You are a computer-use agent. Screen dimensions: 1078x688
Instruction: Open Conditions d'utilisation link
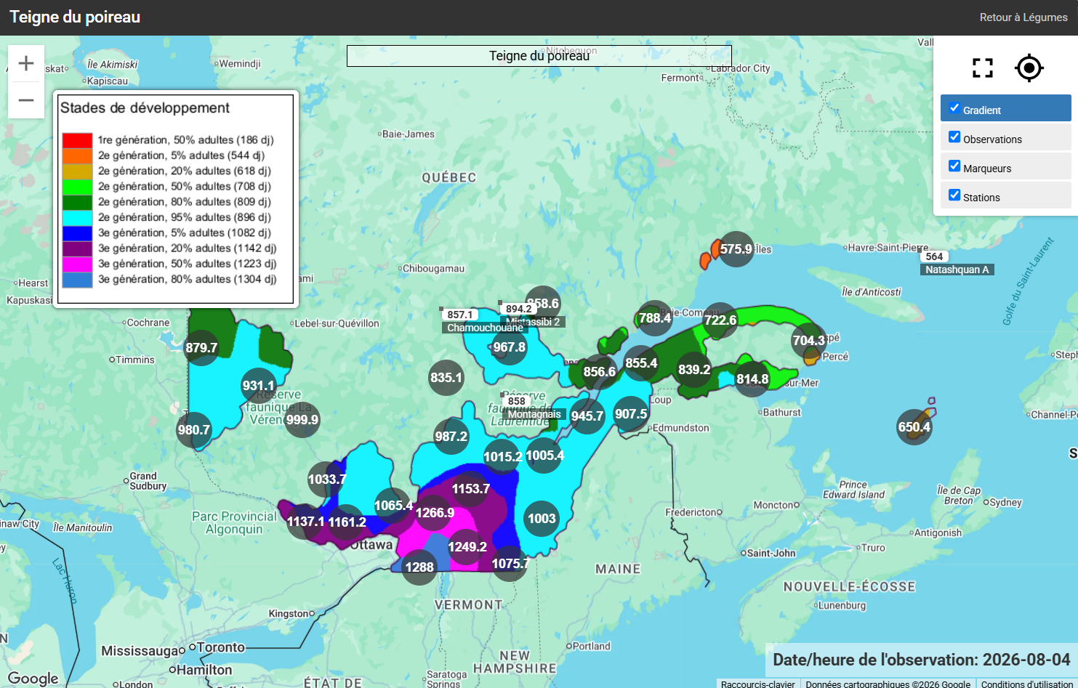coord(1027,684)
